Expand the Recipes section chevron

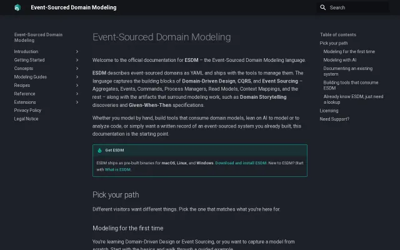tap(77, 85)
